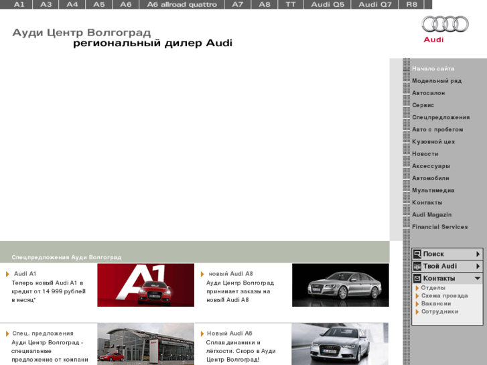
Task: Click 'Сплав динамики и лёгкости' A6 text
Action: pos(240,351)
